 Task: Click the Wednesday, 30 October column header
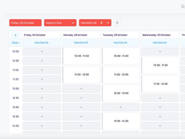pyautogui.click(x=156, y=35)
